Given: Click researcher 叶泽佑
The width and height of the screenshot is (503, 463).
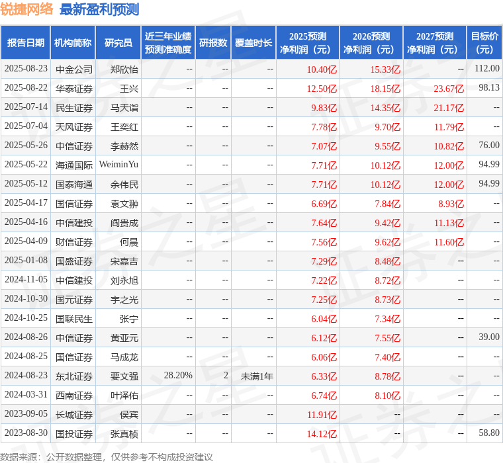Looking at the screenshot, I should [x=124, y=396].
